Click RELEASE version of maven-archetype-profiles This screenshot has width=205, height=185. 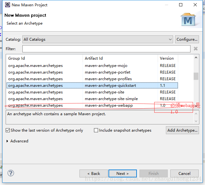(x=168, y=79)
